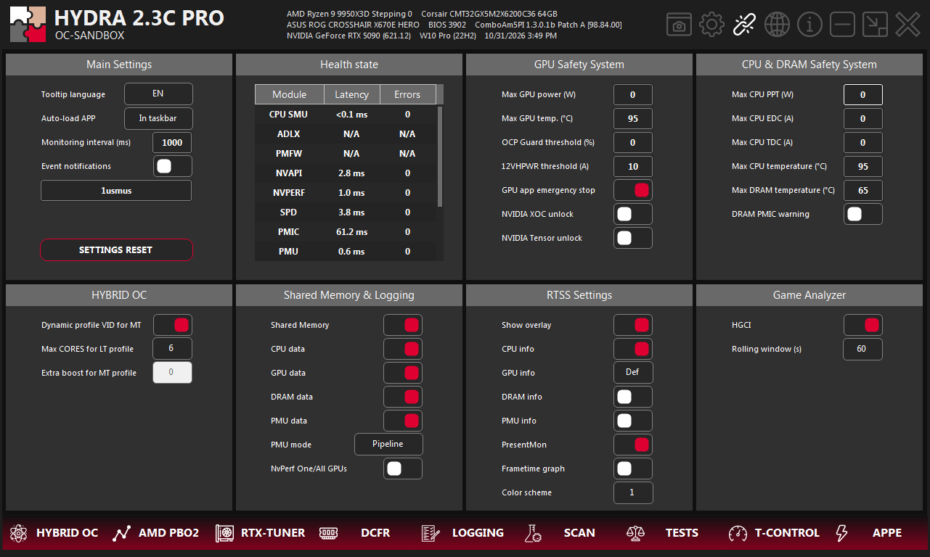This screenshot has width=930, height=557.
Task: Toggle Event notifications switch
Action: tap(173, 166)
